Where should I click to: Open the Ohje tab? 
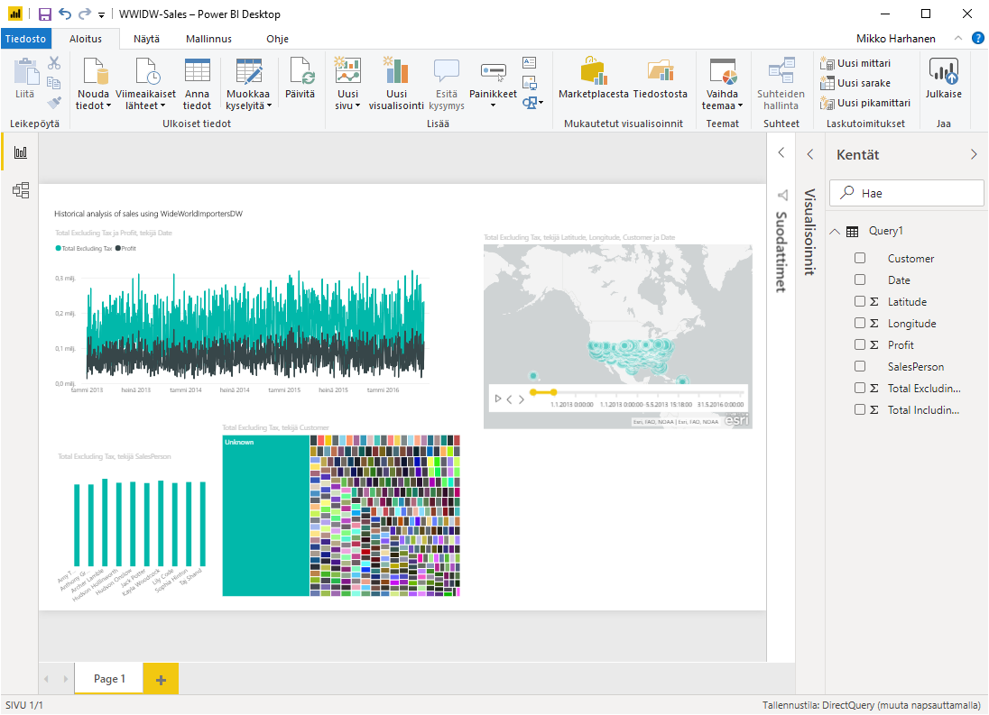278,39
